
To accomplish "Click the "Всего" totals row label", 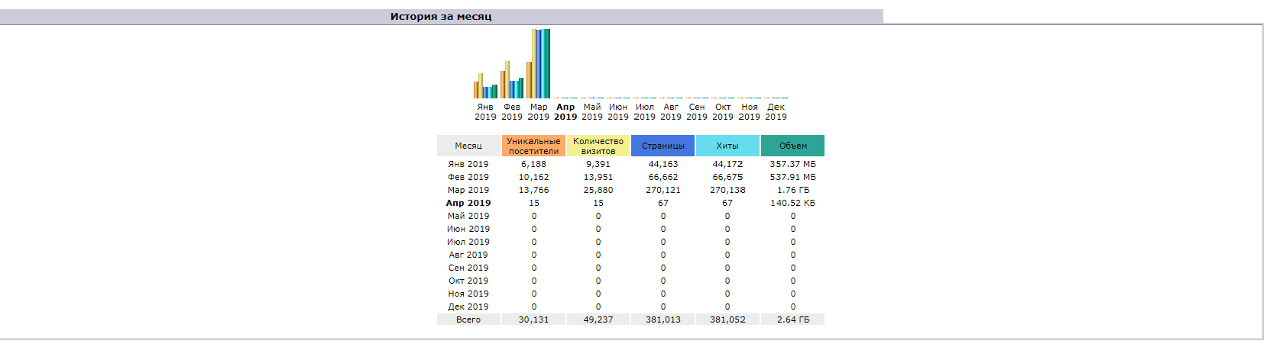I will tap(468, 319).
